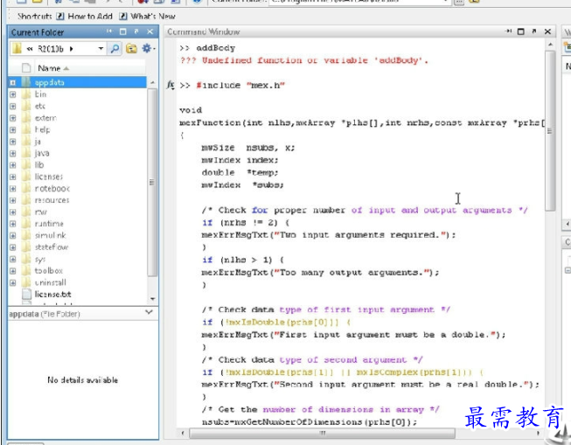Click the What's New shortcut icon
Screen dimensions: 571x445
123,17
